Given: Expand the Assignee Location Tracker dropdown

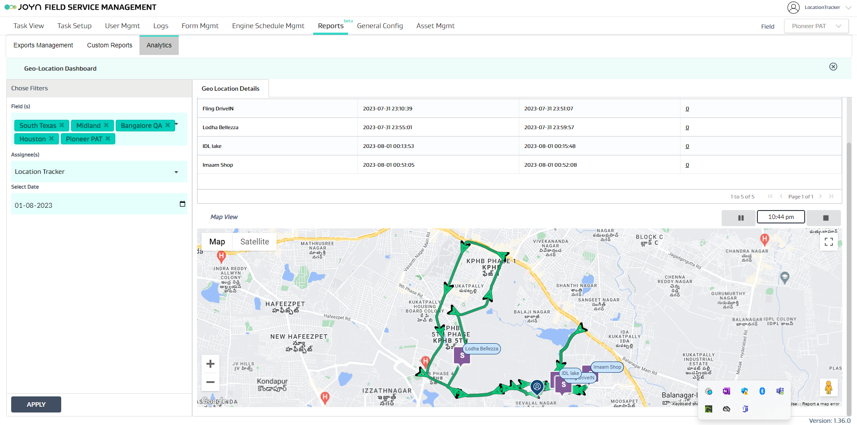Looking at the screenshot, I should pyautogui.click(x=176, y=172).
